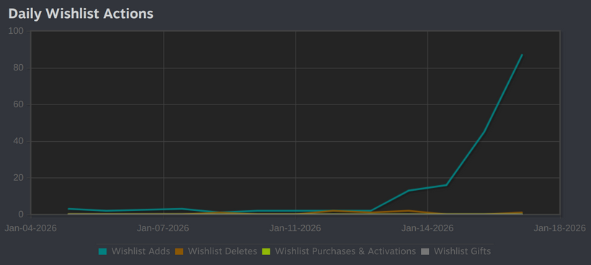Click the teal line point near 16
The width and height of the screenshot is (591, 265).
446,185
